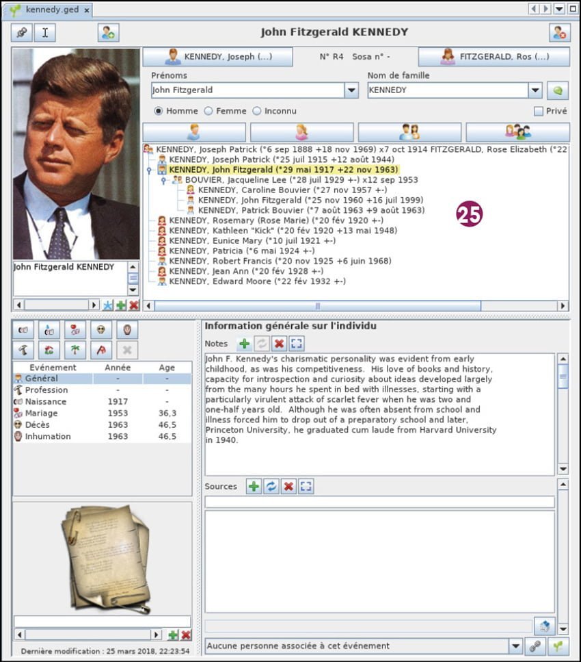The height and width of the screenshot is (662, 581).
Task: Open mother FITZGERALD, Ros button
Action: coord(494,57)
